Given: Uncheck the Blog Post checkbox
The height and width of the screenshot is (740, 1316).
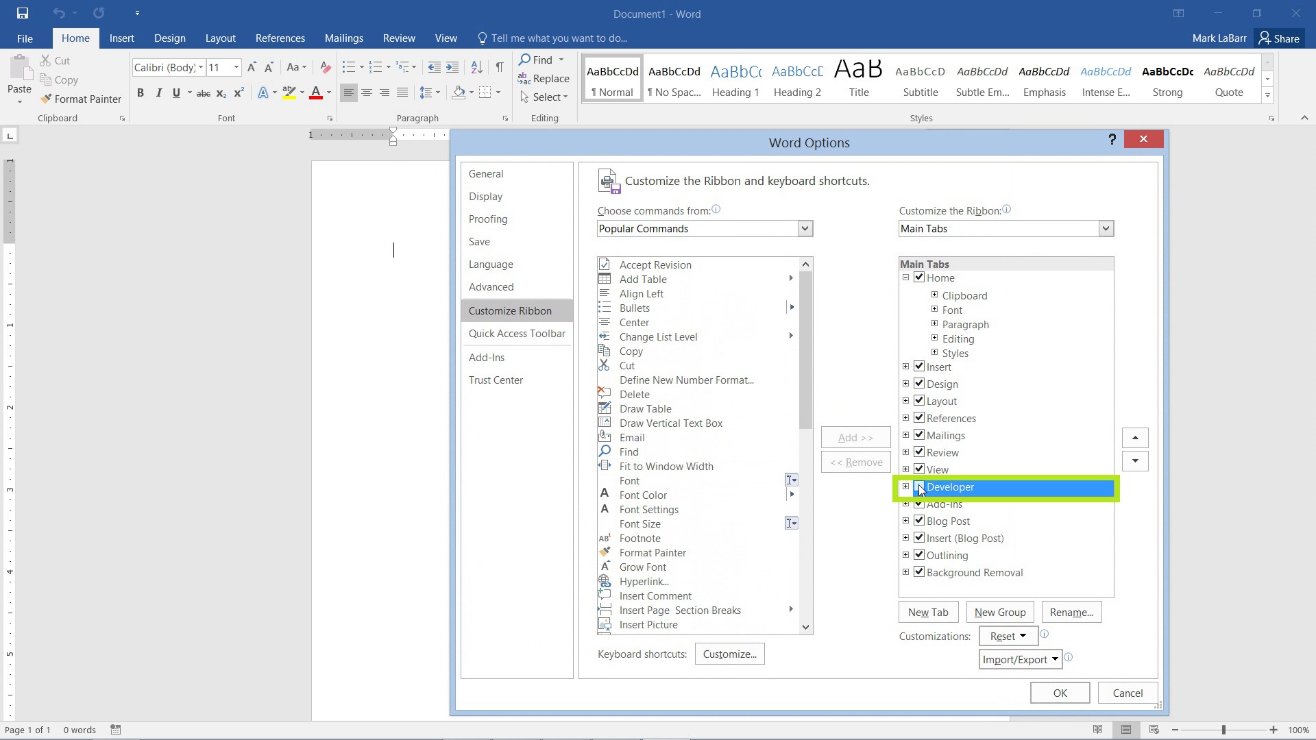Looking at the screenshot, I should (x=919, y=521).
